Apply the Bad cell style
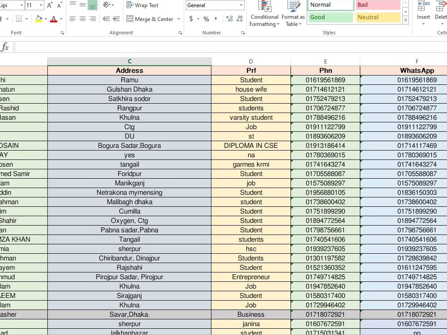This screenshot has height=335, width=447. tap(378, 5)
